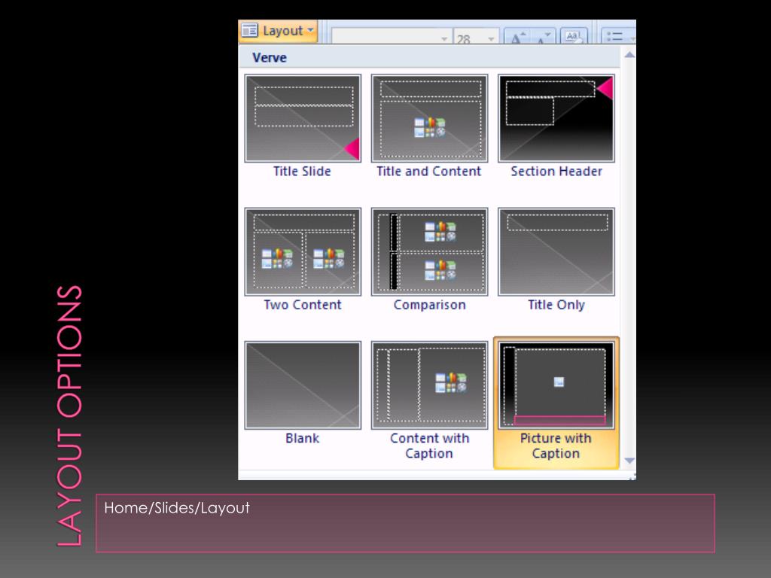This screenshot has width=771, height=578.
Task: Click the Decrease Font Size icon
Action: pyautogui.click(x=544, y=37)
